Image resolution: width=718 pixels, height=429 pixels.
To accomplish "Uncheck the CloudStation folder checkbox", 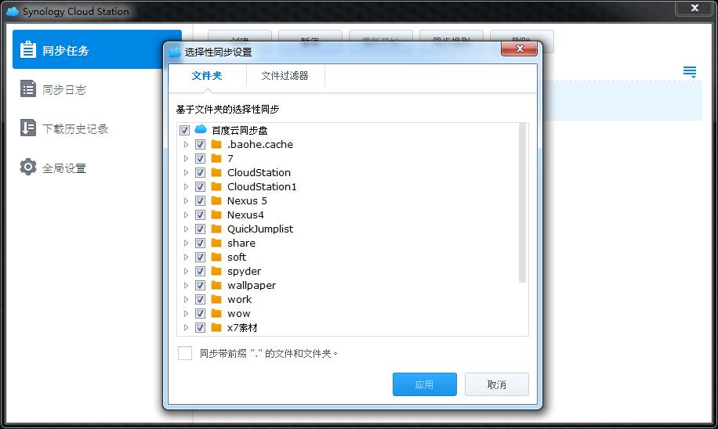I will [x=200, y=172].
